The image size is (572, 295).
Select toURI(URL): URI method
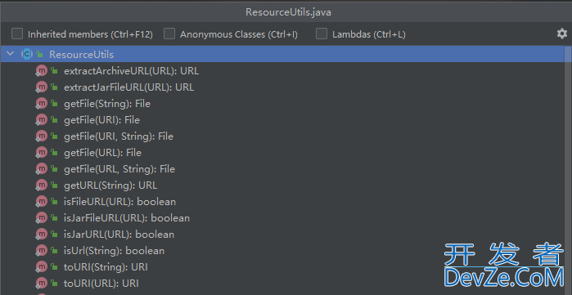click(x=101, y=284)
